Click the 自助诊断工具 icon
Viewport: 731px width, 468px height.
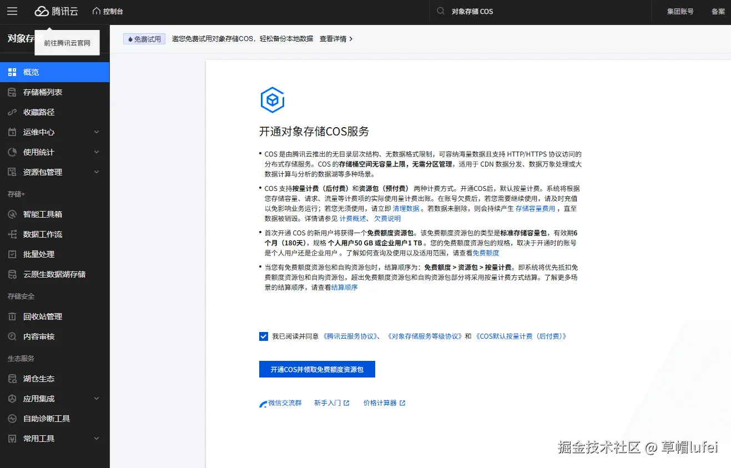(x=12, y=419)
